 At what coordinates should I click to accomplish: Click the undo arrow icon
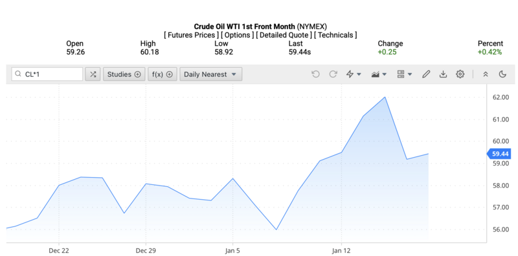(315, 74)
